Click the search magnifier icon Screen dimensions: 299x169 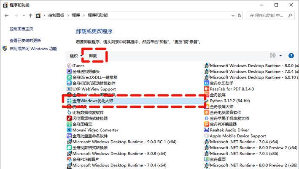(290, 16)
